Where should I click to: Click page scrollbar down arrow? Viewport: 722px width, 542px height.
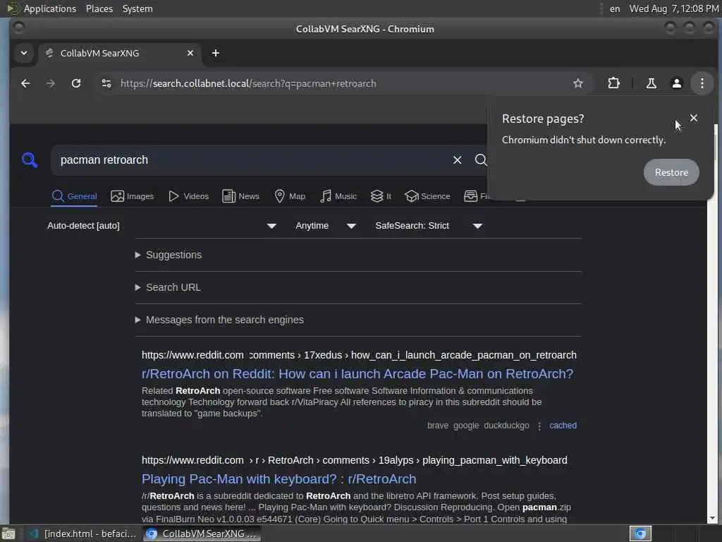(712, 518)
